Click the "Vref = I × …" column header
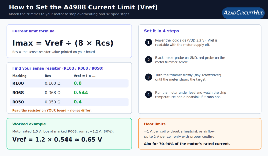Screen dimensions: 268x156 [x=85, y=76]
